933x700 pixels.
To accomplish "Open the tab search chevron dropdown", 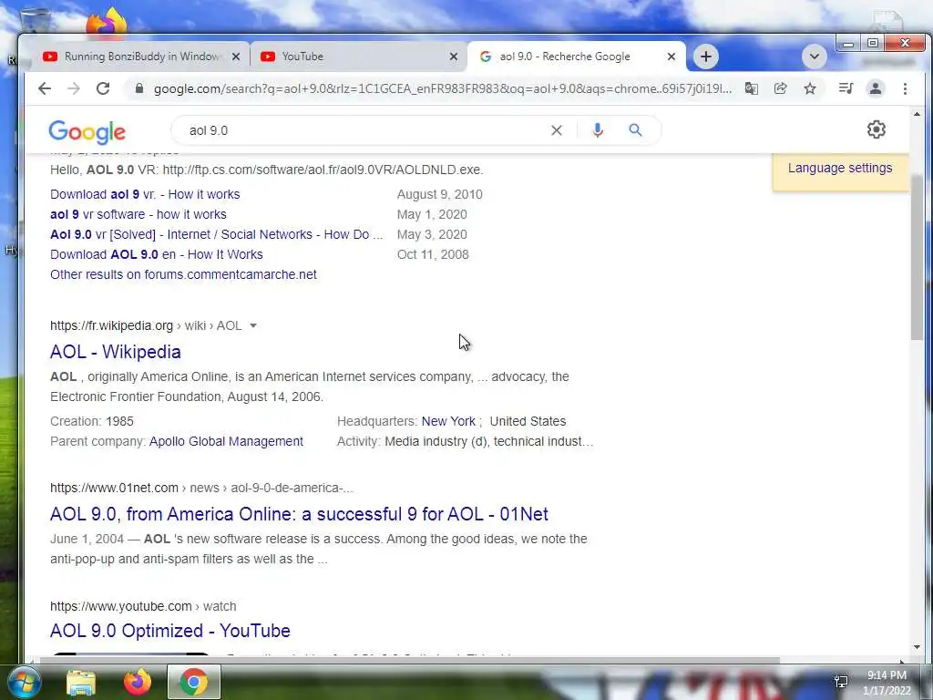I will tap(814, 57).
